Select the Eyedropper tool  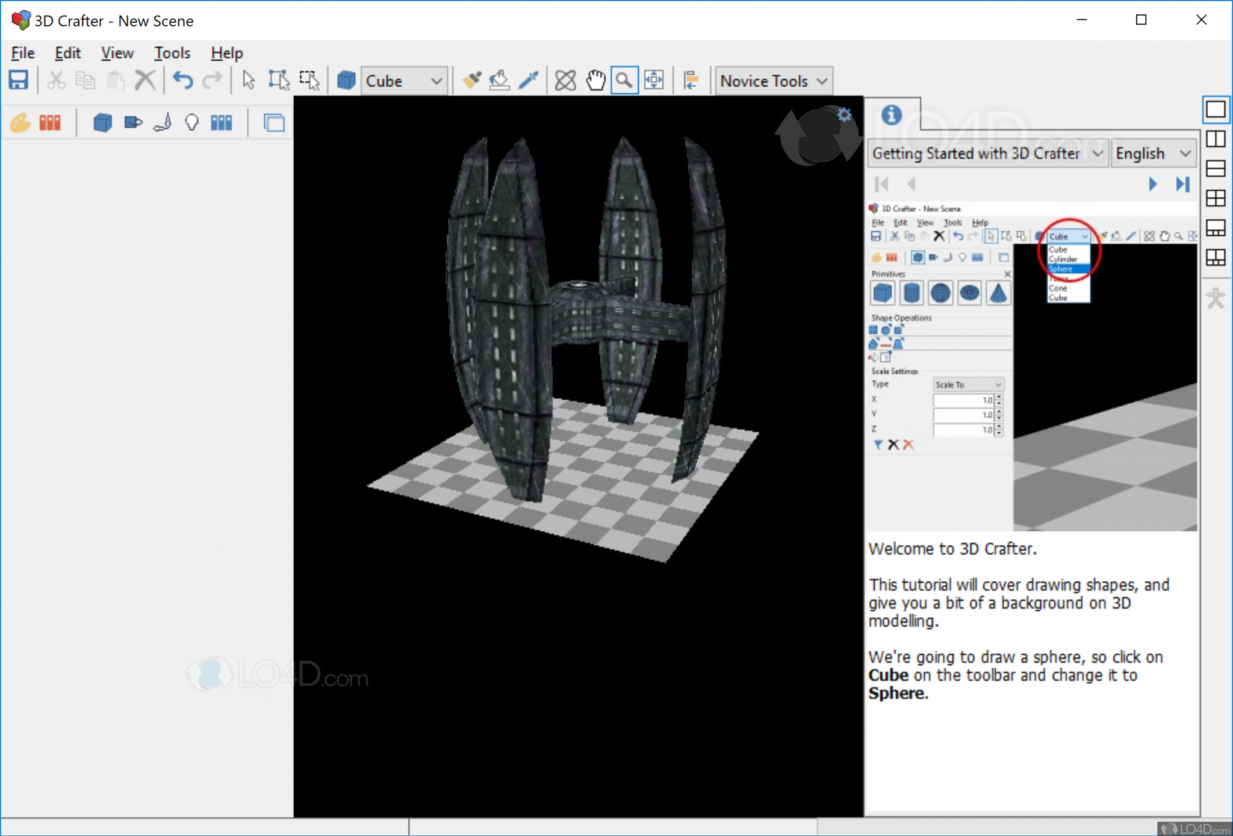(x=528, y=79)
